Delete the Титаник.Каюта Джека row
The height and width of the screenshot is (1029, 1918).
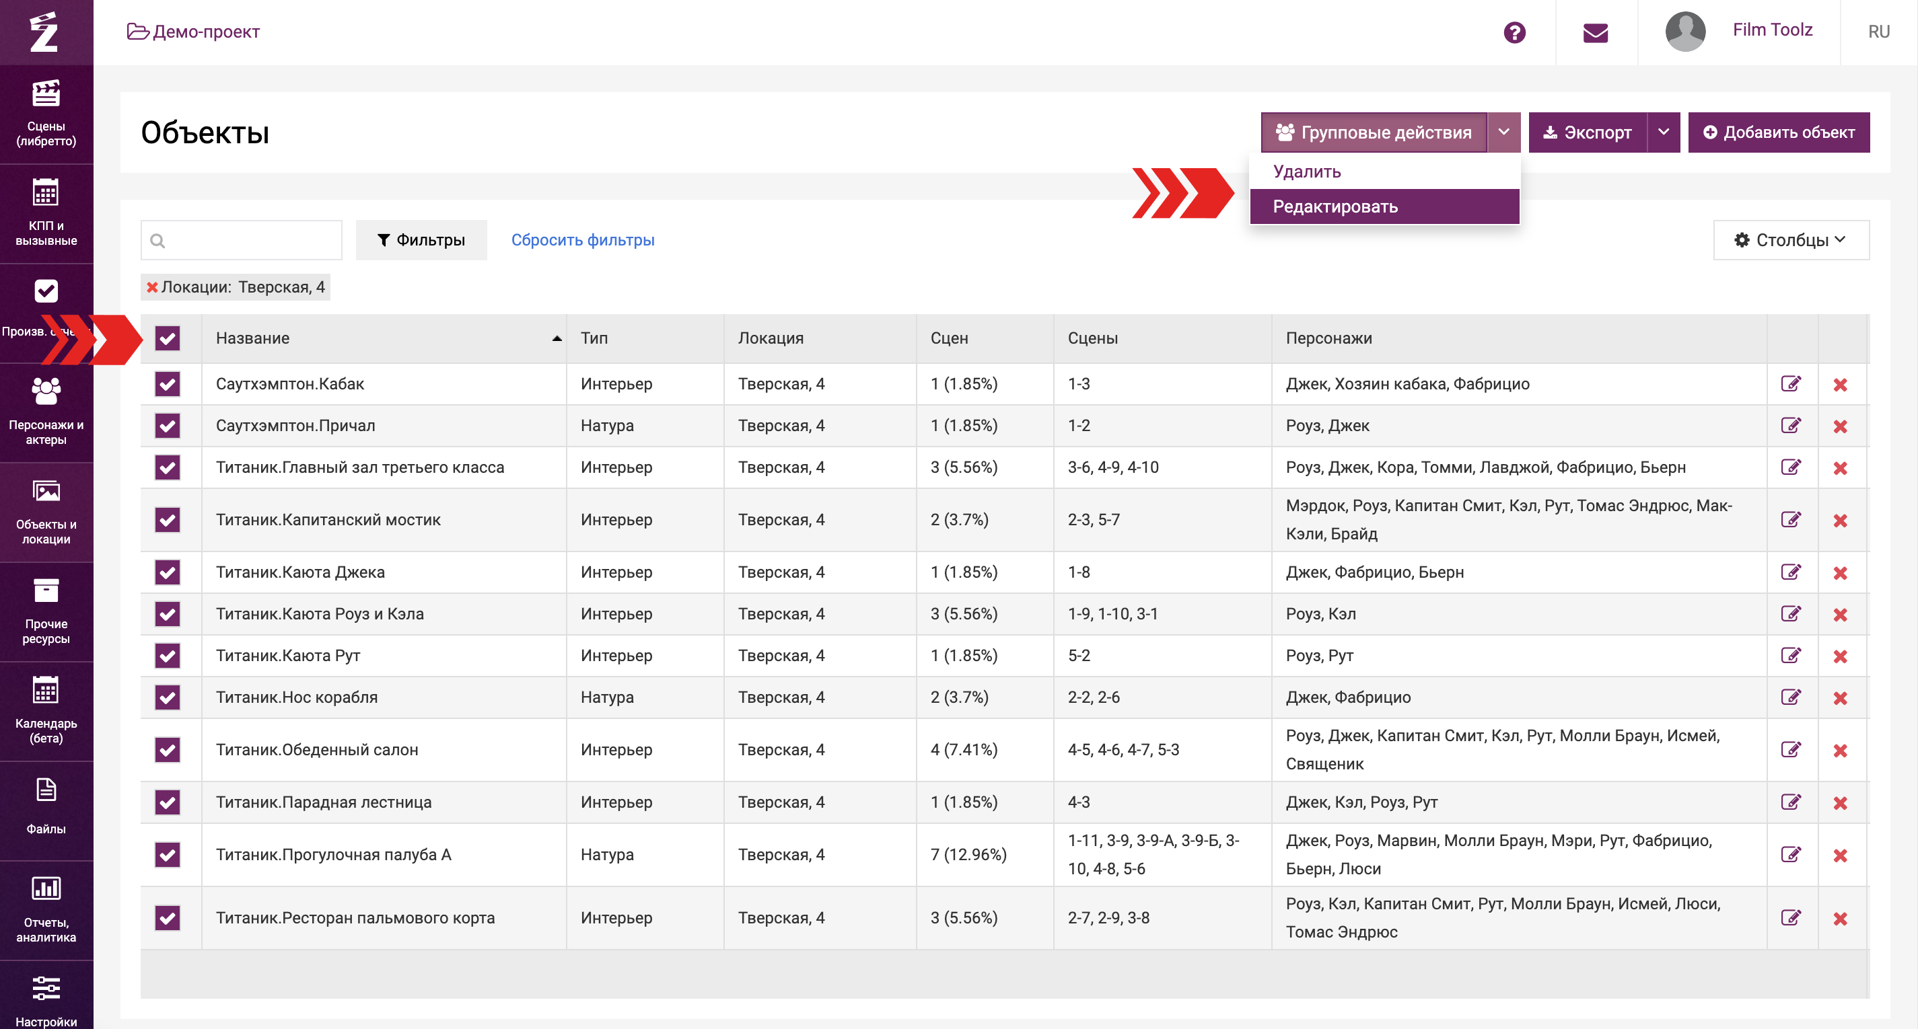pyautogui.click(x=1840, y=573)
